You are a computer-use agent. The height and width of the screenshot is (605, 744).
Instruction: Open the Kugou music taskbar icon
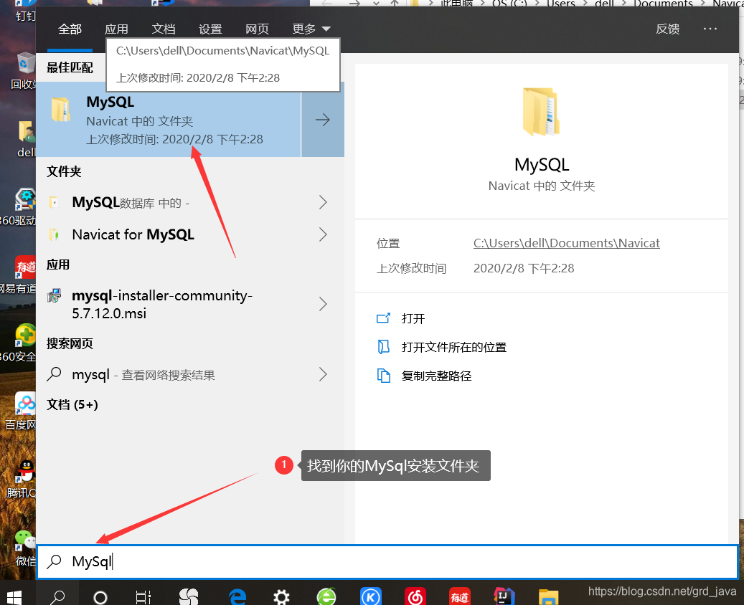pos(371,596)
